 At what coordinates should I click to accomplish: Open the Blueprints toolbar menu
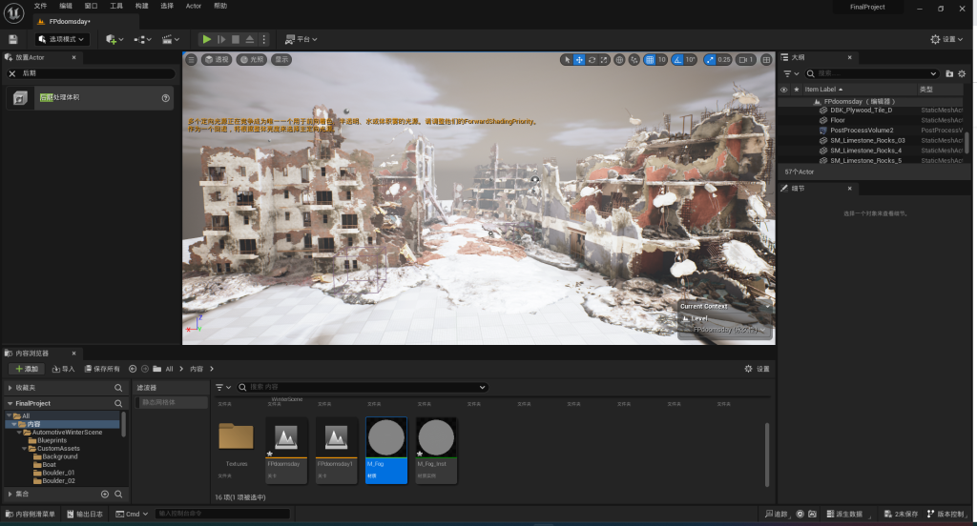(143, 39)
